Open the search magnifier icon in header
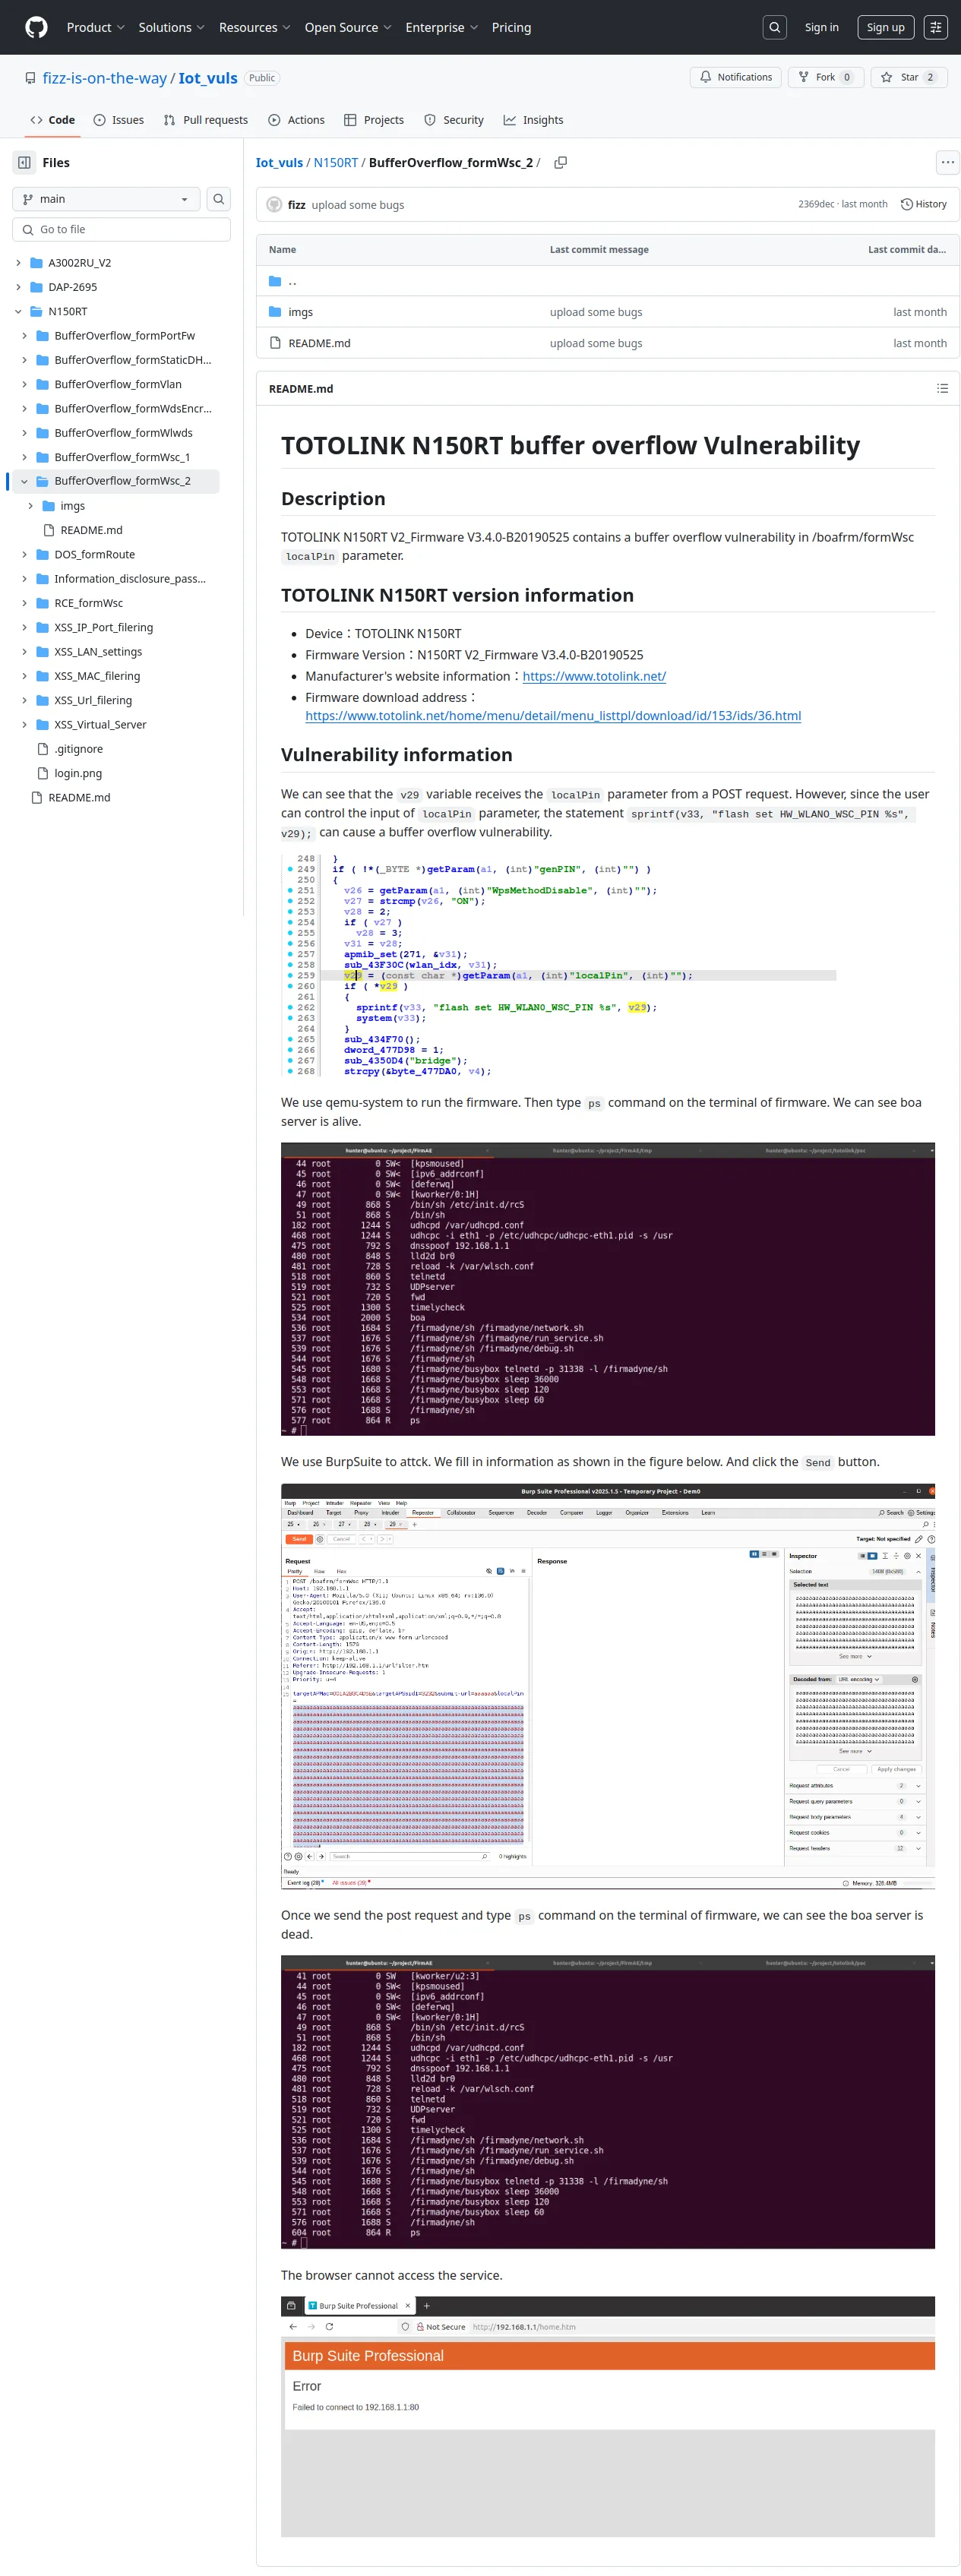 774,27
